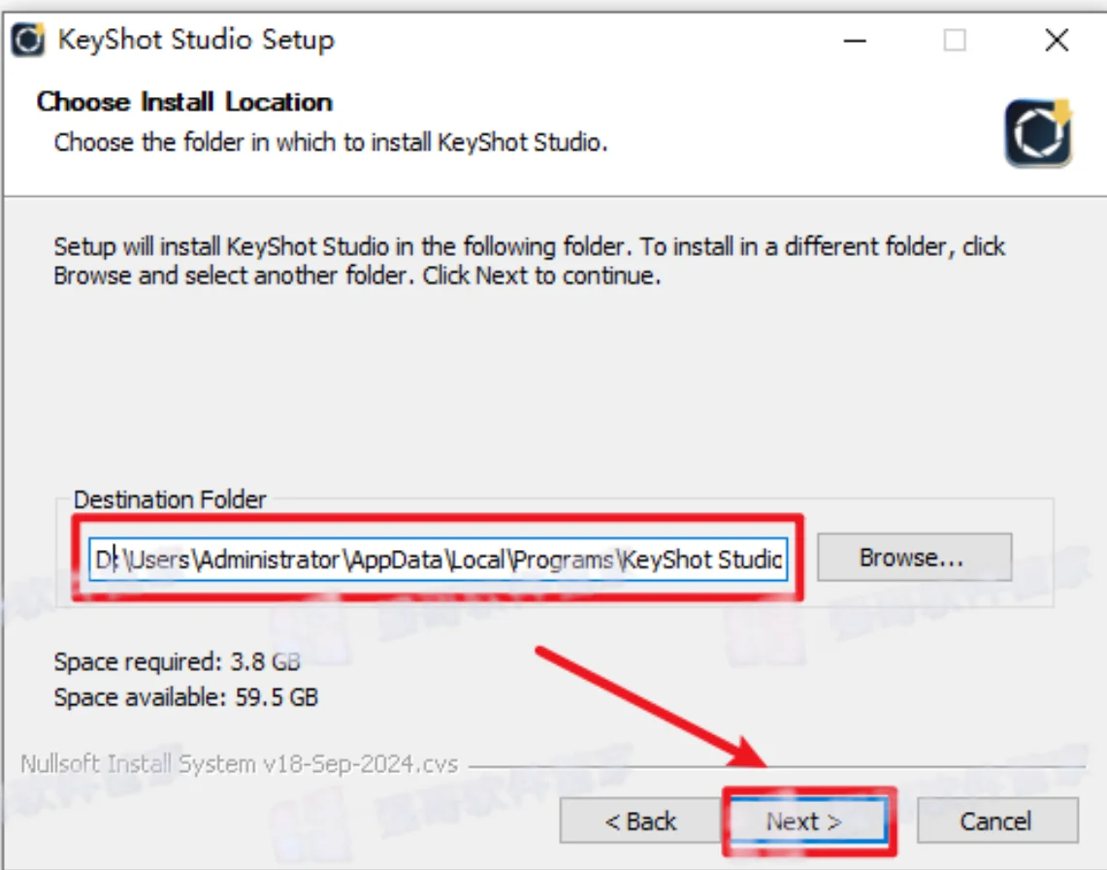Click the Nullsoft Install System version label
Image resolution: width=1107 pixels, height=870 pixels.
240,764
